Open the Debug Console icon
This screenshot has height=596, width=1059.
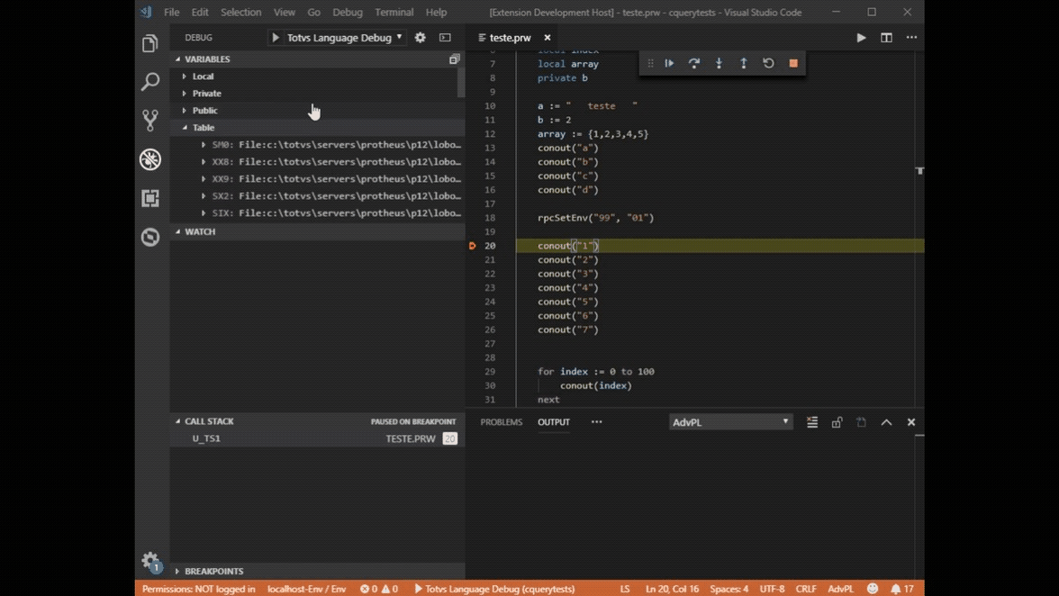pyautogui.click(x=445, y=38)
